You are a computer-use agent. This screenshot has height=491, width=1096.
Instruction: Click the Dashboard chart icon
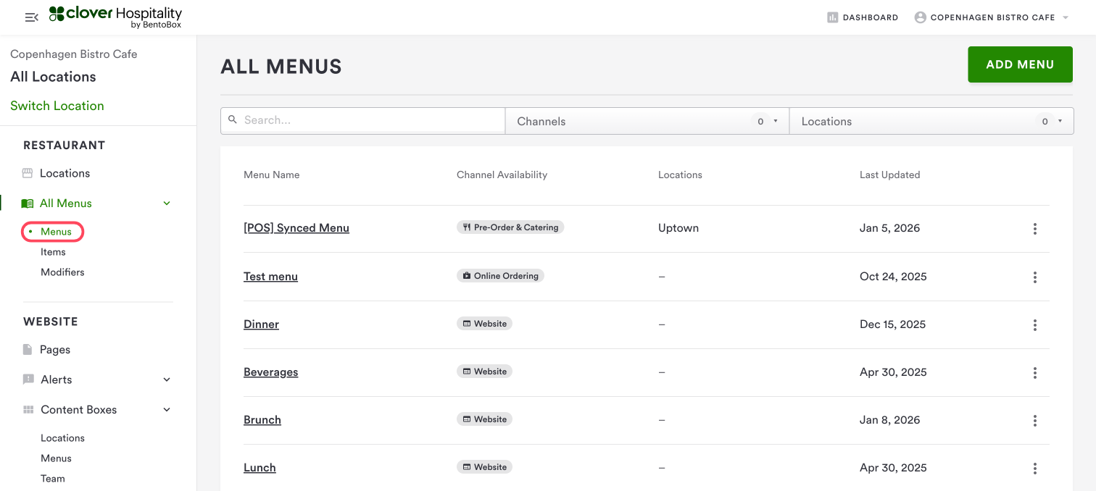(x=833, y=17)
